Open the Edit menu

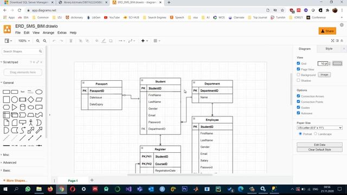pos(27,32)
